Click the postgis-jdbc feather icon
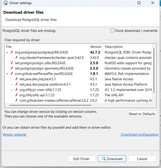This screenshot has width=161, height=168. tap(12, 63)
